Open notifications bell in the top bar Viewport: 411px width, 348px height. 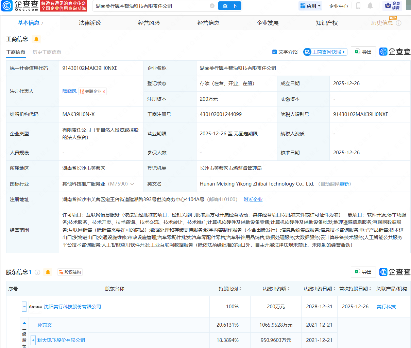(370, 6)
